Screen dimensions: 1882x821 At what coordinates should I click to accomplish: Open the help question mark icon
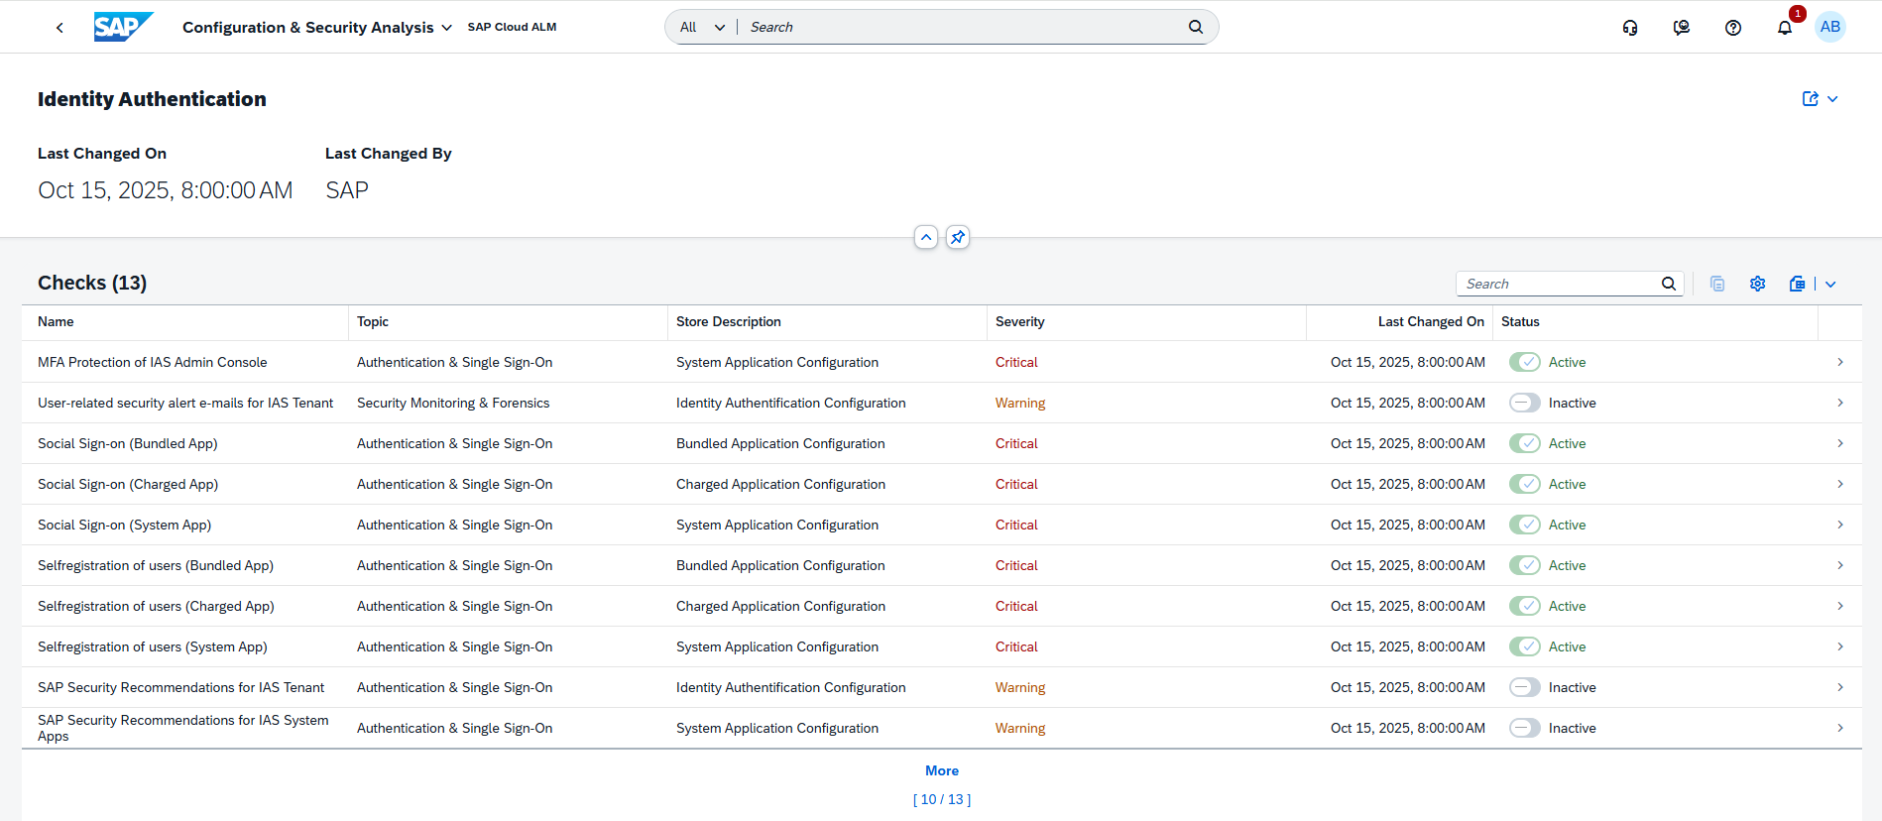pos(1732,28)
